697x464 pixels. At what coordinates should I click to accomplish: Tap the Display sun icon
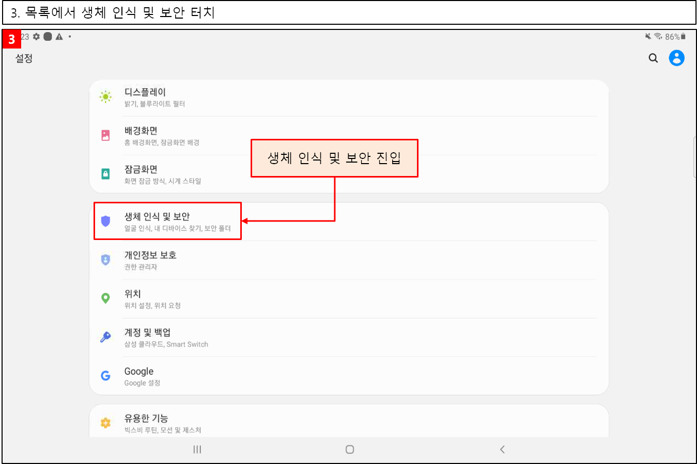(x=105, y=97)
